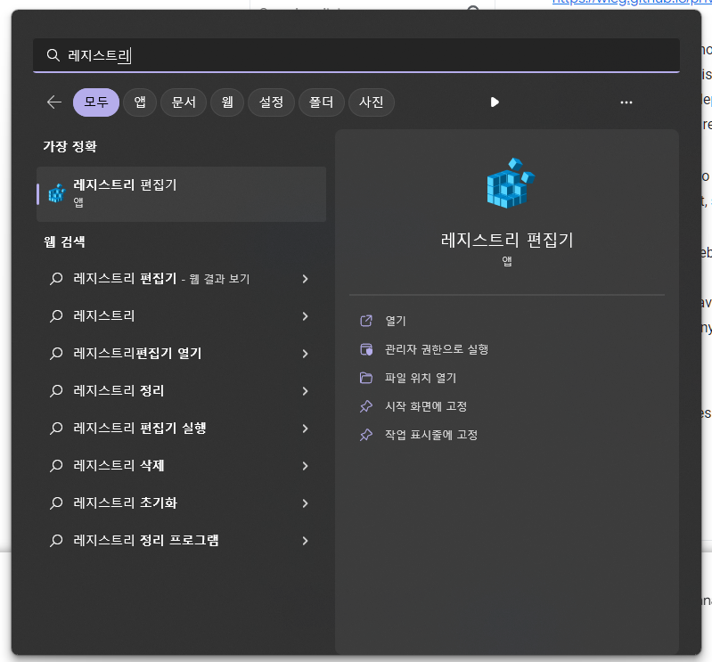Click search icon beside 레지스트리 삭제

click(x=56, y=465)
